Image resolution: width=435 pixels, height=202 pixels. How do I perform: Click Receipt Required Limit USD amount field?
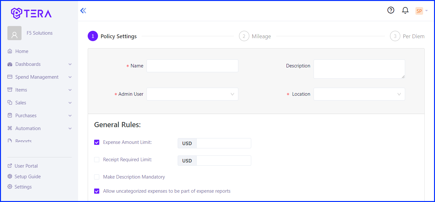(224, 161)
